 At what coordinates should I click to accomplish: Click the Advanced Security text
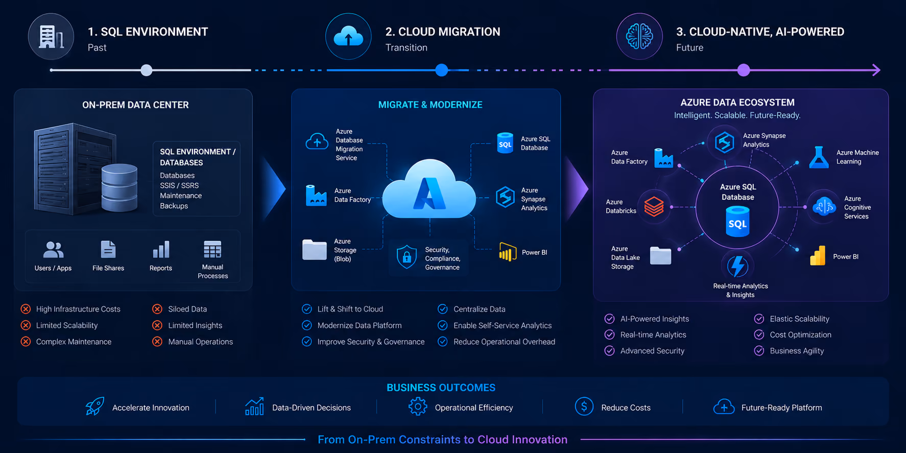[x=652, y=351]
